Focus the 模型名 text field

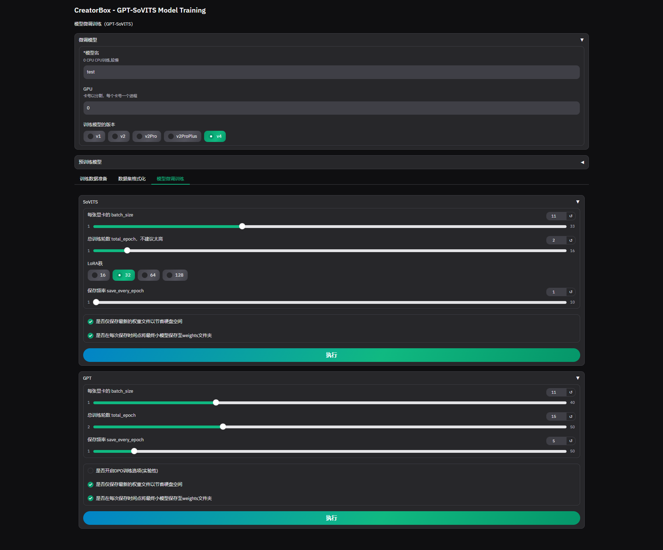[x=331, y=72]
